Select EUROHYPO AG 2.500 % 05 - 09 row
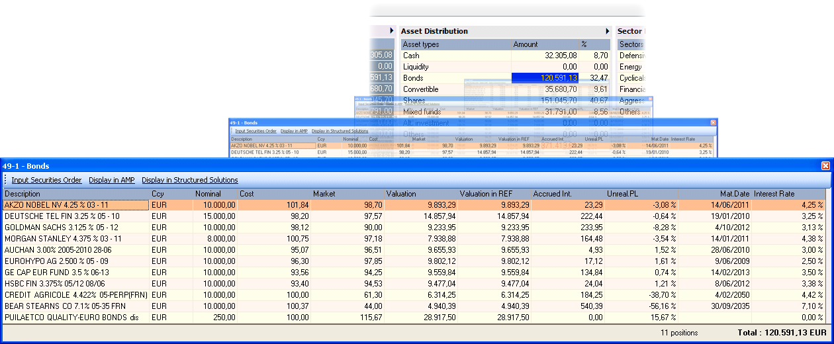 point(414,261)
